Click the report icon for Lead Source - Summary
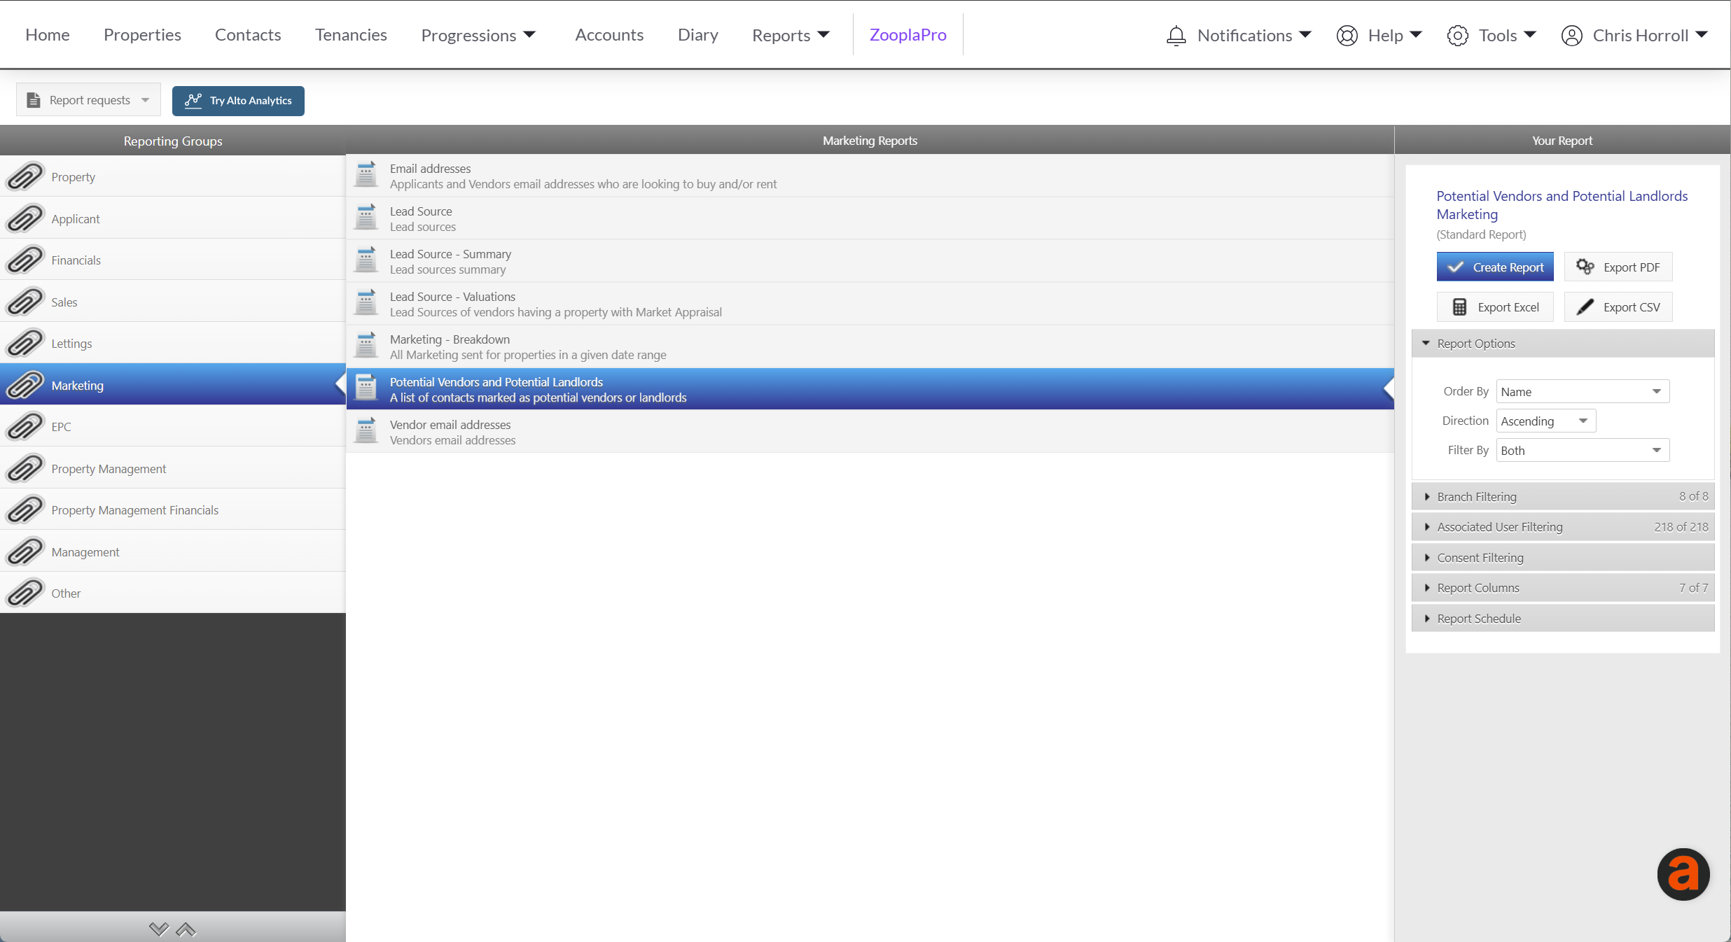This screenshot has height=942, width=1731. [x=366, y=260]
